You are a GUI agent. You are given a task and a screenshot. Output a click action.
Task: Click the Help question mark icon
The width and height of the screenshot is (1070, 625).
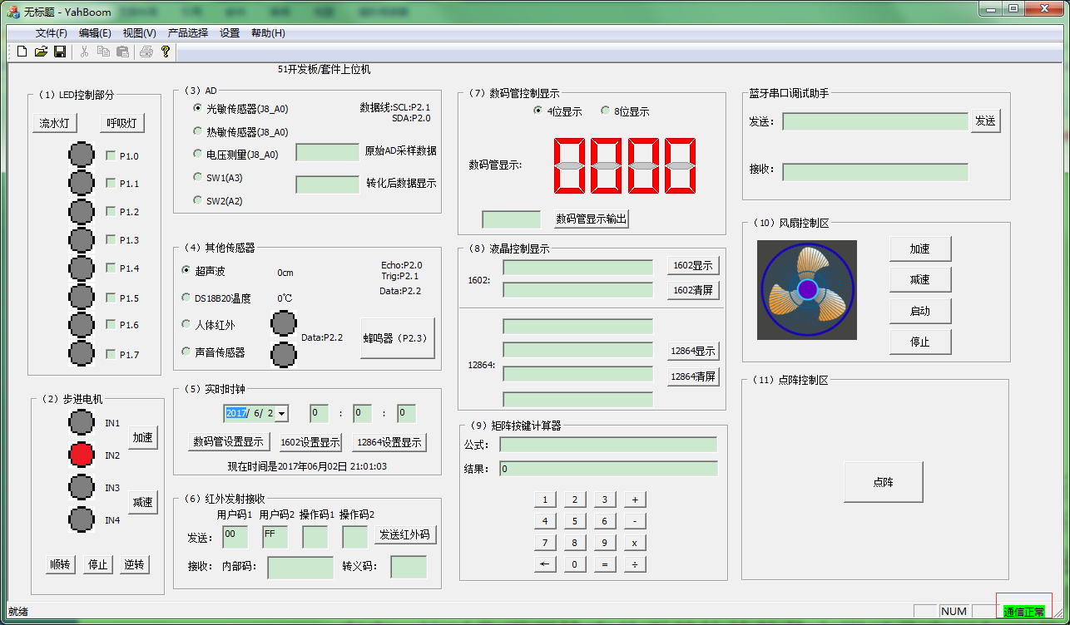click(166, 52)
